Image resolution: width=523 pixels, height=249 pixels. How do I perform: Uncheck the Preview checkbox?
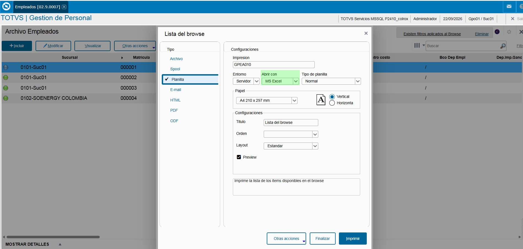pyautogui.click(x=239, y=157)
